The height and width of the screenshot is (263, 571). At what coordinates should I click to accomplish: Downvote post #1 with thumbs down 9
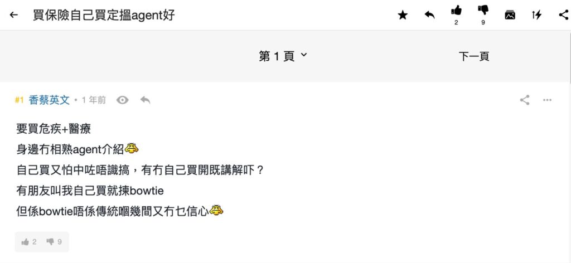click(54, 242)
